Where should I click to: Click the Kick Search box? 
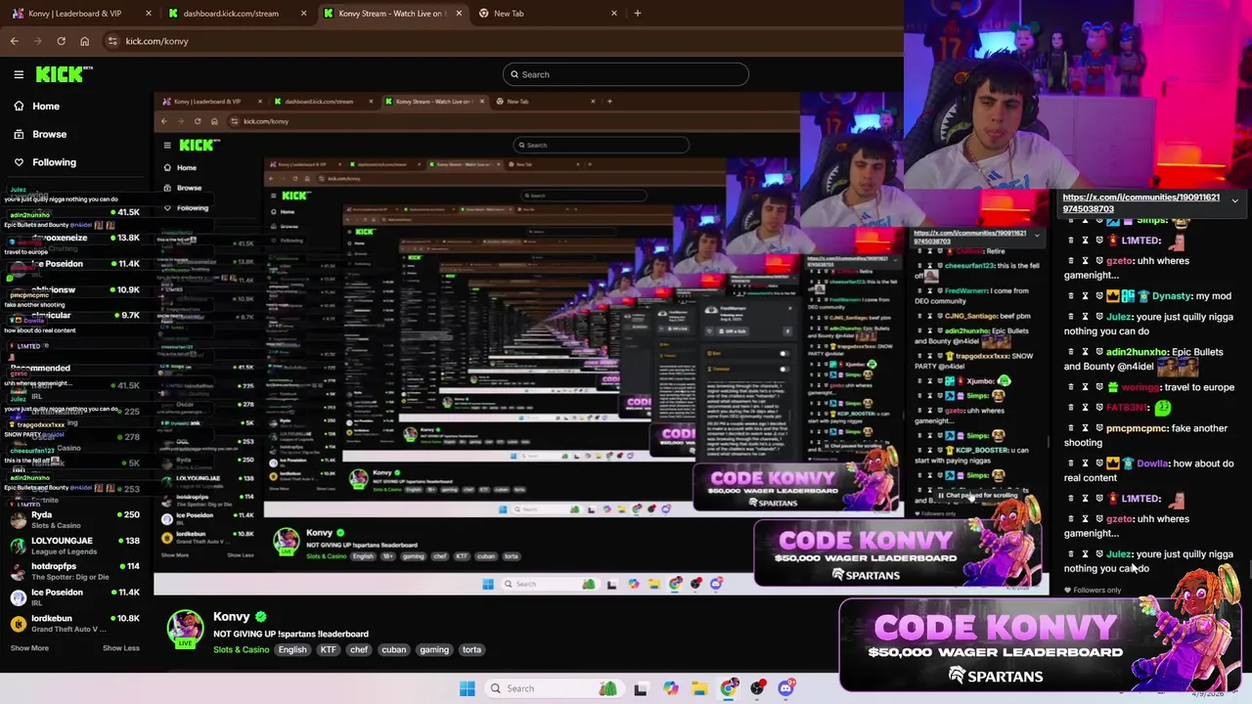coord(626,74)
